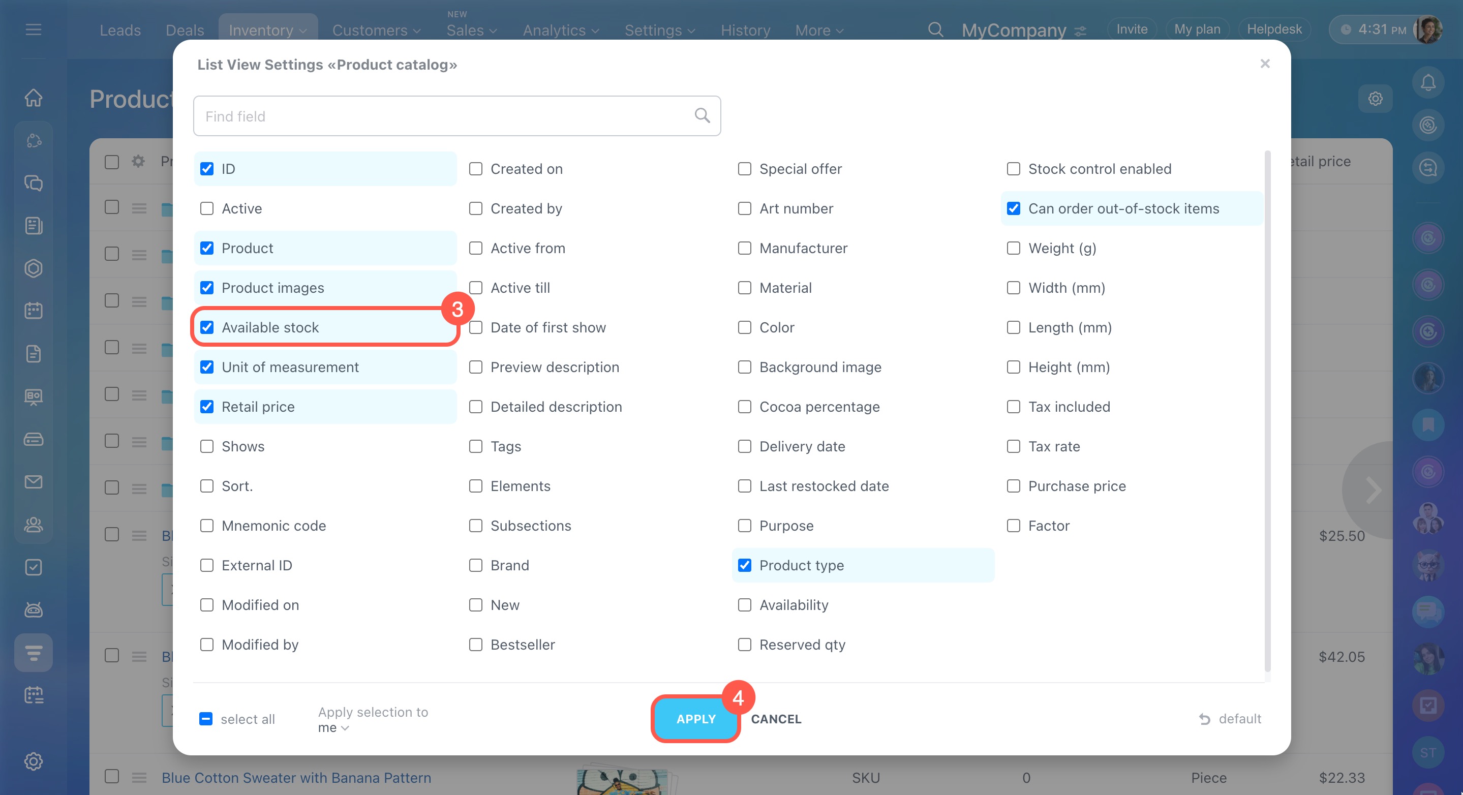Screen dimensions: 1463x795
Task: Expand the More navigation dropdown
Action: tap(819, 30)
